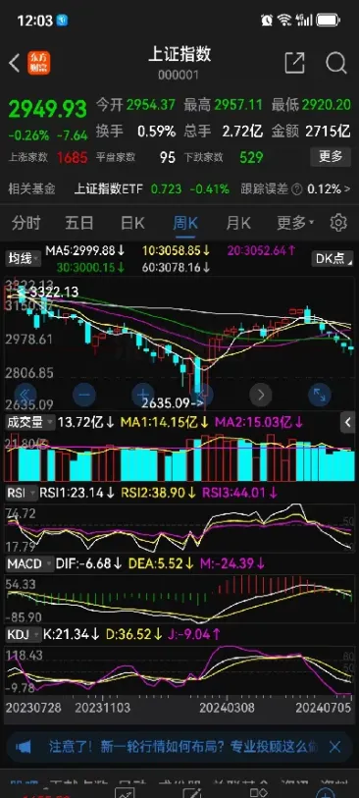Tap the K:21.34 KDJ value
The height and width of the screenshot is (798, 359).
point(72,634)
